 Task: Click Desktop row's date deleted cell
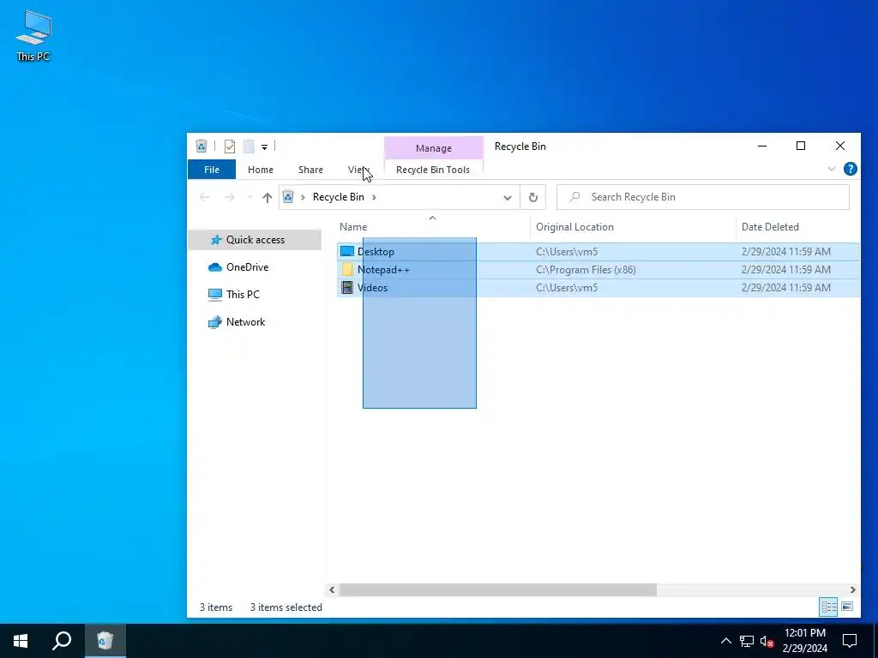click(x=785, y=252)
